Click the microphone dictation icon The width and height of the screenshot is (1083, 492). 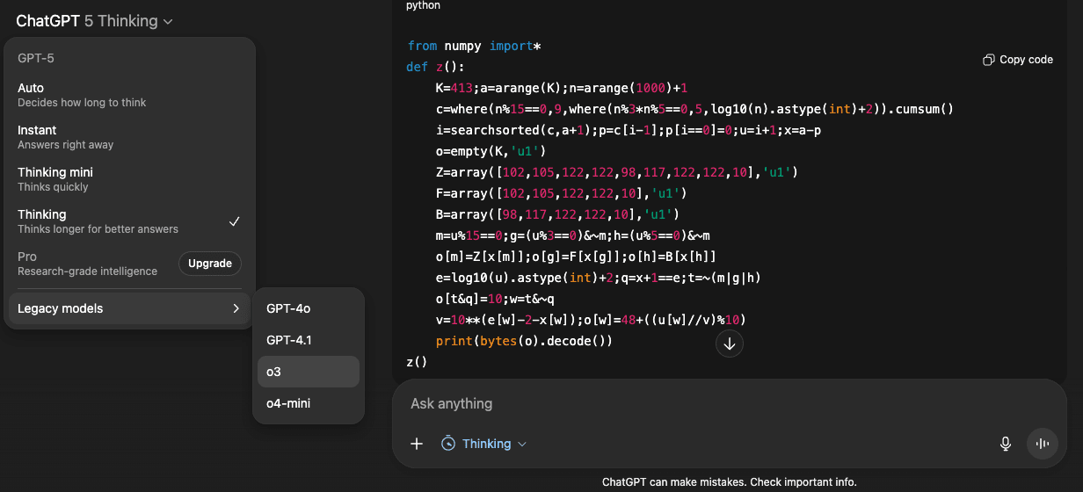[1006, 444]
